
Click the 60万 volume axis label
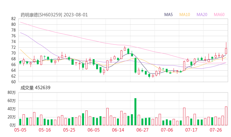(x=12, y=101)
